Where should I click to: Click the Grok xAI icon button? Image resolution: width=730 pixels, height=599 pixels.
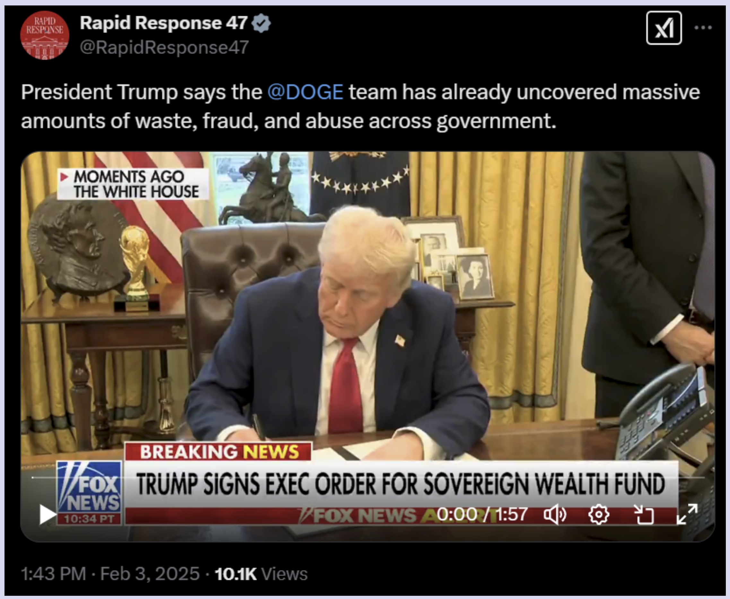[664, 28]
